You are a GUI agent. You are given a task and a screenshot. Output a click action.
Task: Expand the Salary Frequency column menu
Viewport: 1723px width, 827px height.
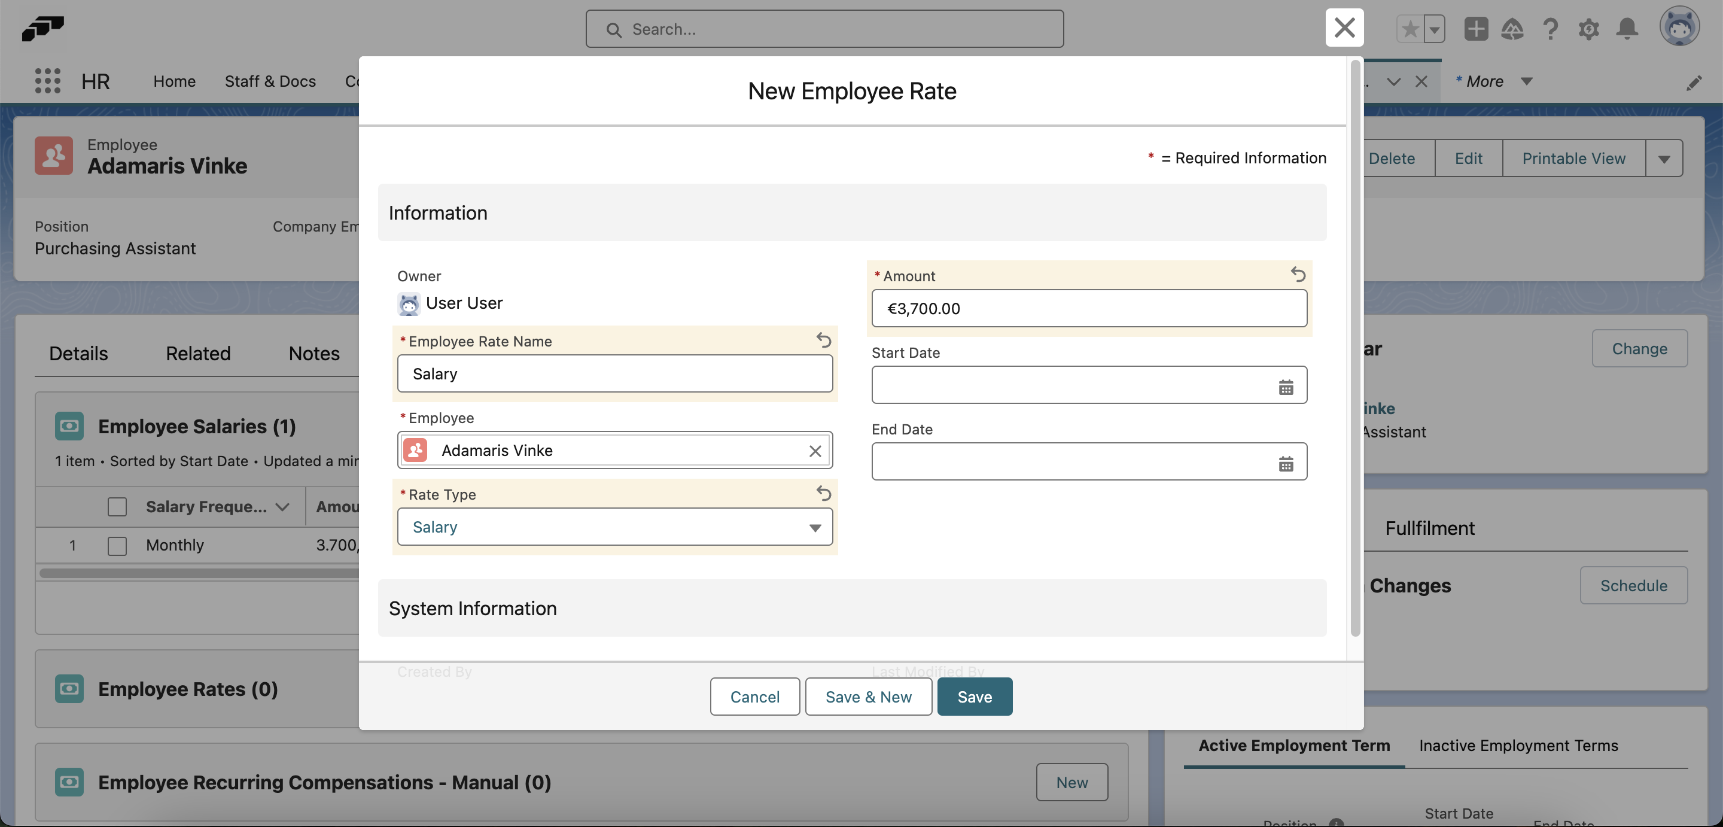coord(281,506)
